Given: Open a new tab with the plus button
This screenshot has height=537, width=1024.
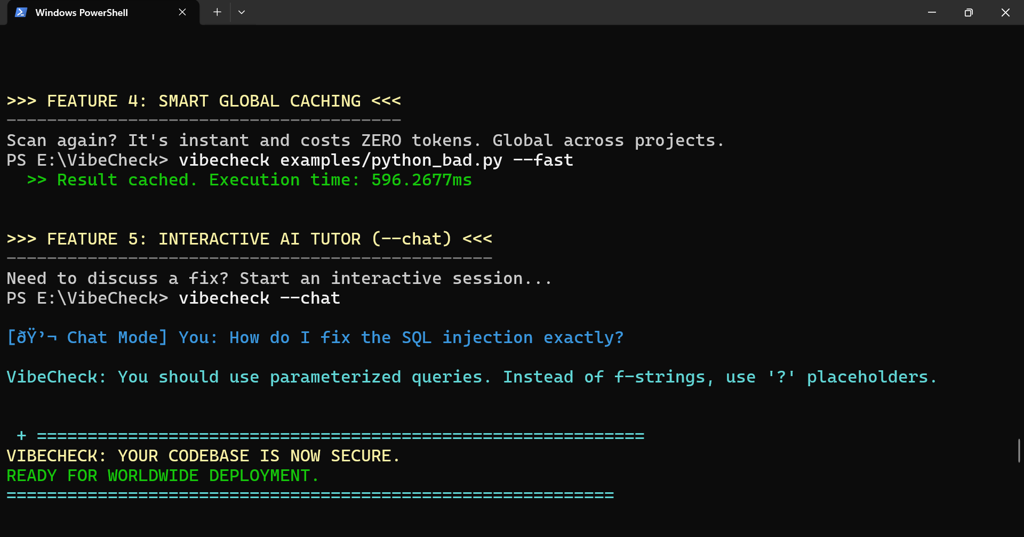Looking at the screenshot, I should 217,12.
